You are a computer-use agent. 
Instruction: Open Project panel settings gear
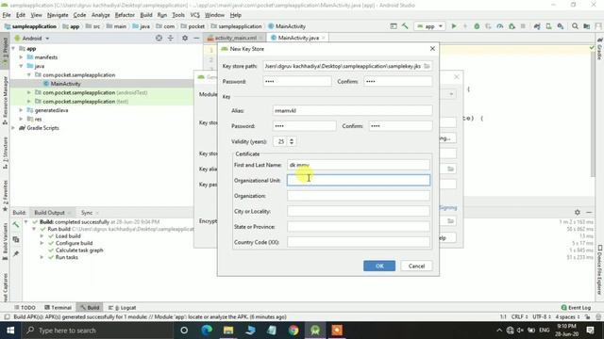(x=185, y=38)
